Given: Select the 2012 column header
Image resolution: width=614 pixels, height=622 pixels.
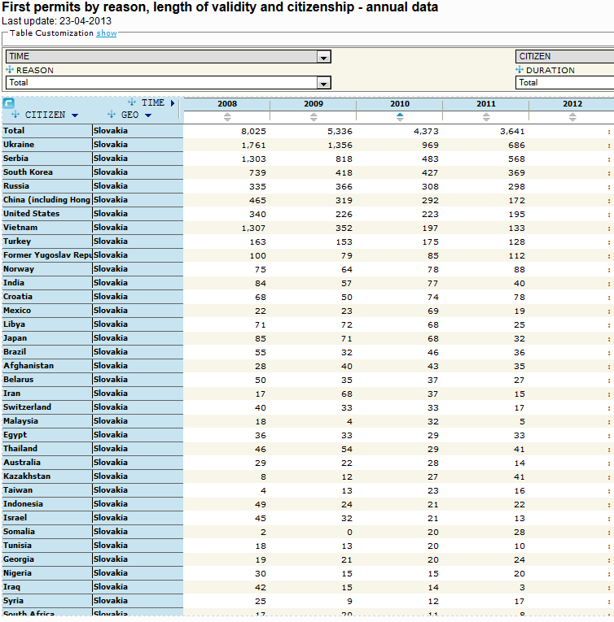Looking at the screenshot, I should coord(572,104).
